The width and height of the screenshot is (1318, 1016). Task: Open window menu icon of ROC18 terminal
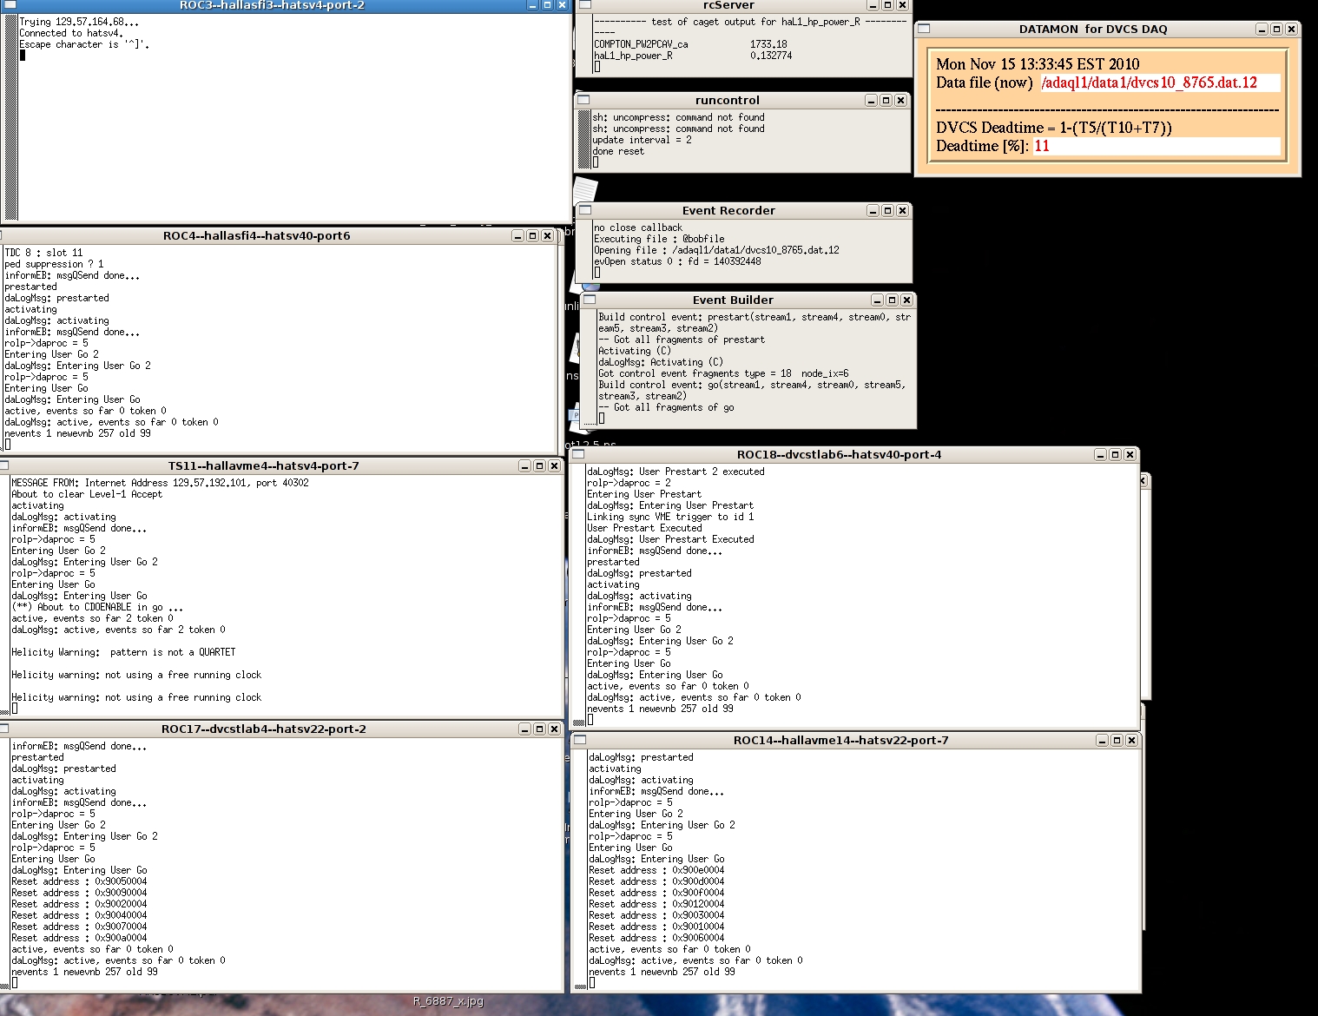point(578,454)
